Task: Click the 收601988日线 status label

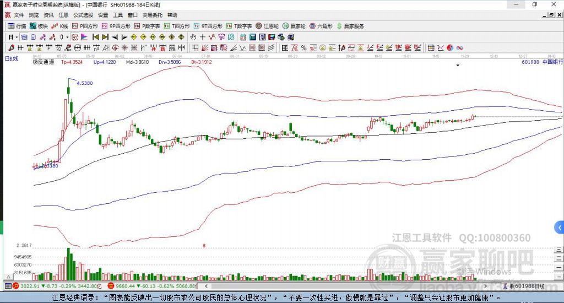Action: (524, 286)
